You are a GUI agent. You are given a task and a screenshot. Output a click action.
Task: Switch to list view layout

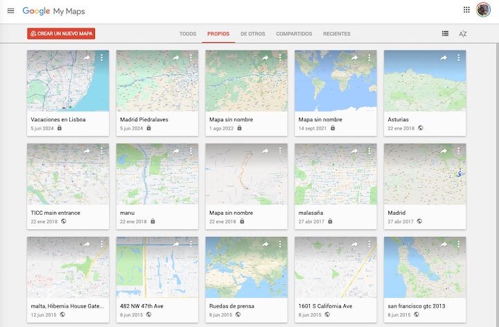point(445,33)
